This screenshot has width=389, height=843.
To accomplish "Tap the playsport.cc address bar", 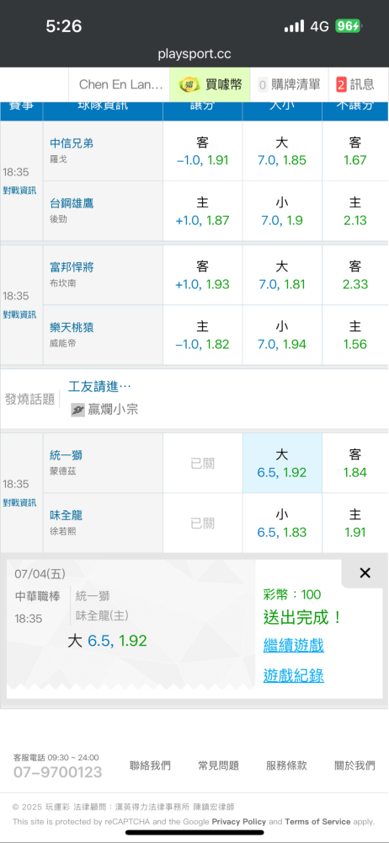I will (x=194, y=54).
